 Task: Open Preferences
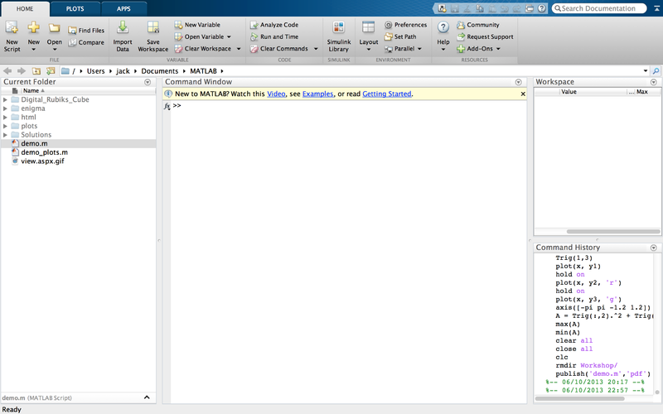pos(405,25)
